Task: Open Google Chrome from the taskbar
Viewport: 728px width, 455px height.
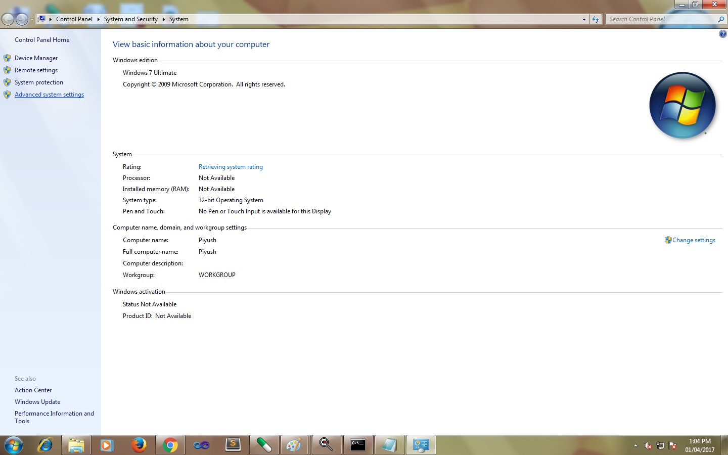Action: [x=170, y=445]
